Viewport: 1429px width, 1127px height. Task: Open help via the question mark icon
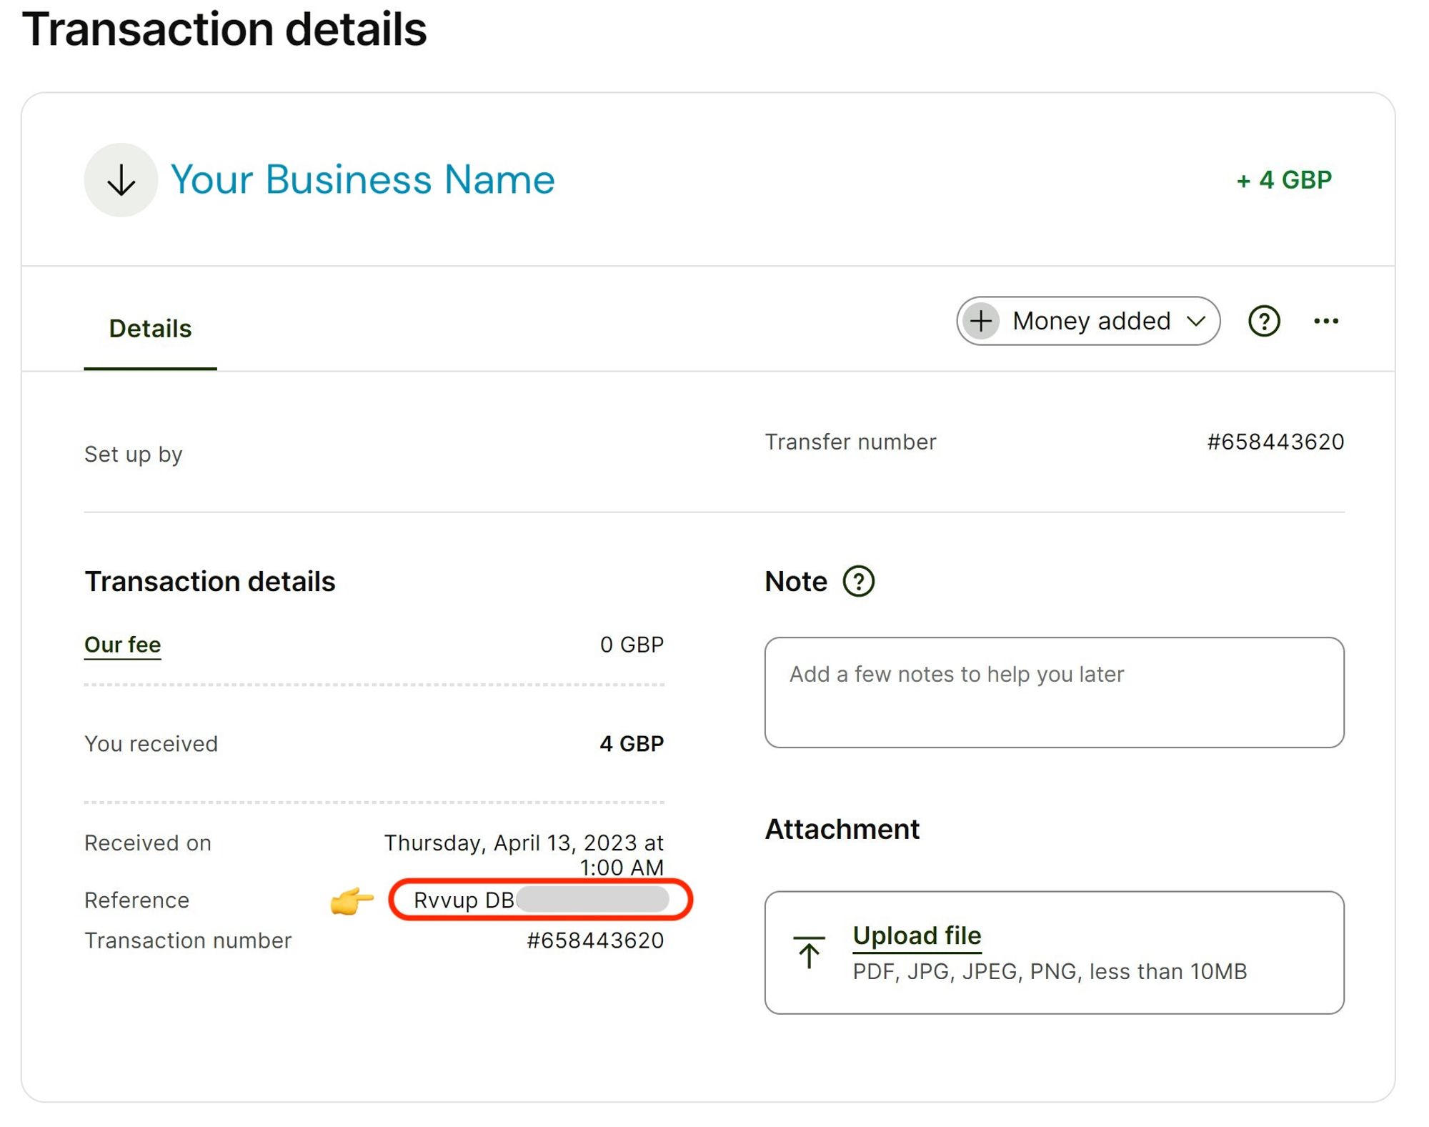(x=1263, y=321)
